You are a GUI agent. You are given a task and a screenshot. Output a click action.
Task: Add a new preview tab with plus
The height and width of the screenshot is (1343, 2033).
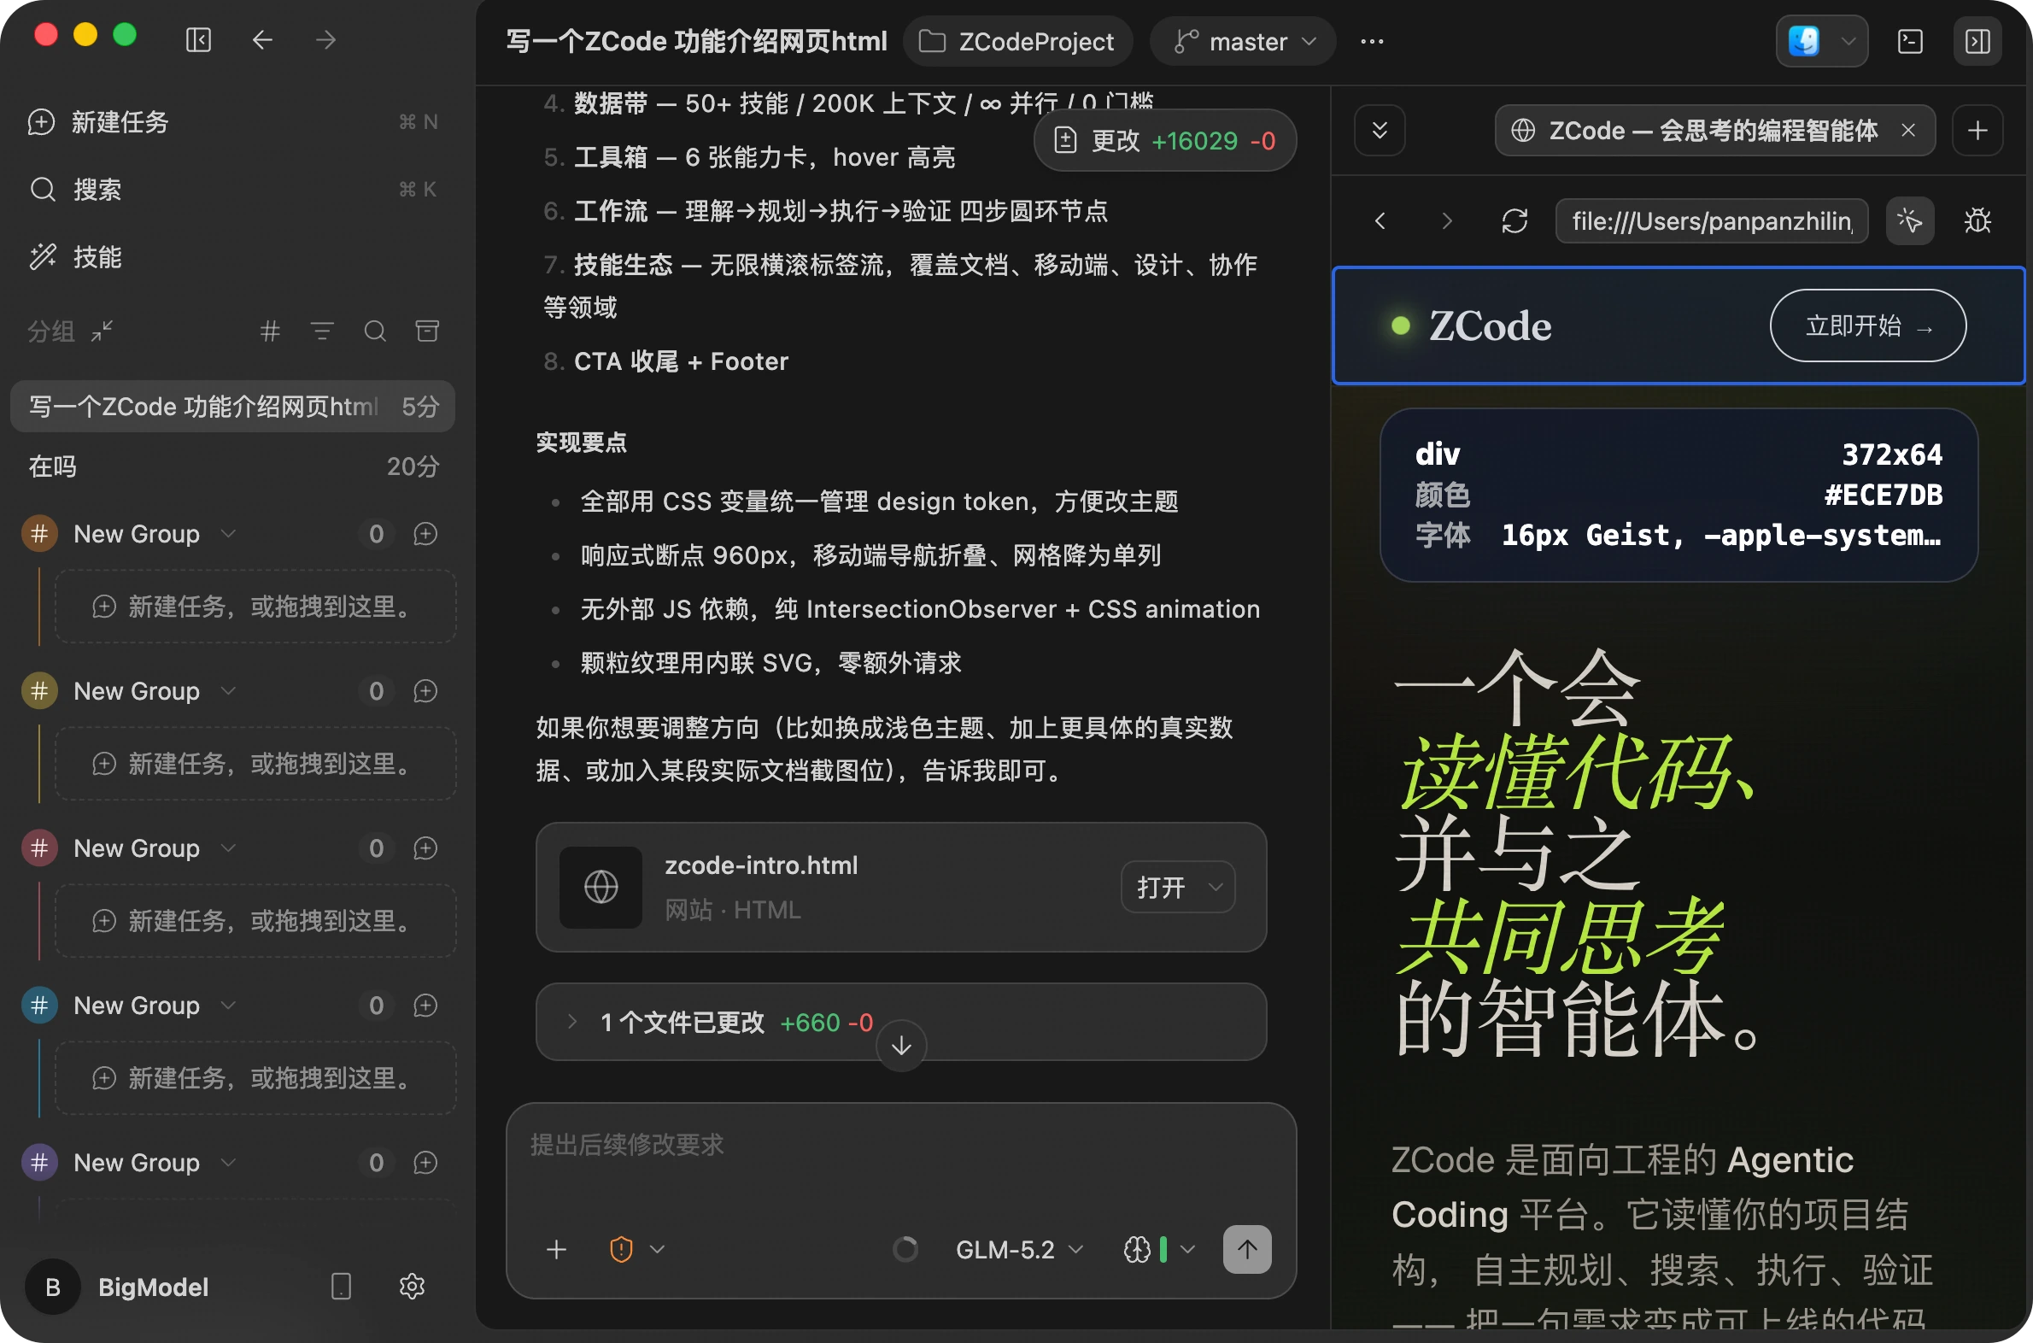coord(1977,130)
